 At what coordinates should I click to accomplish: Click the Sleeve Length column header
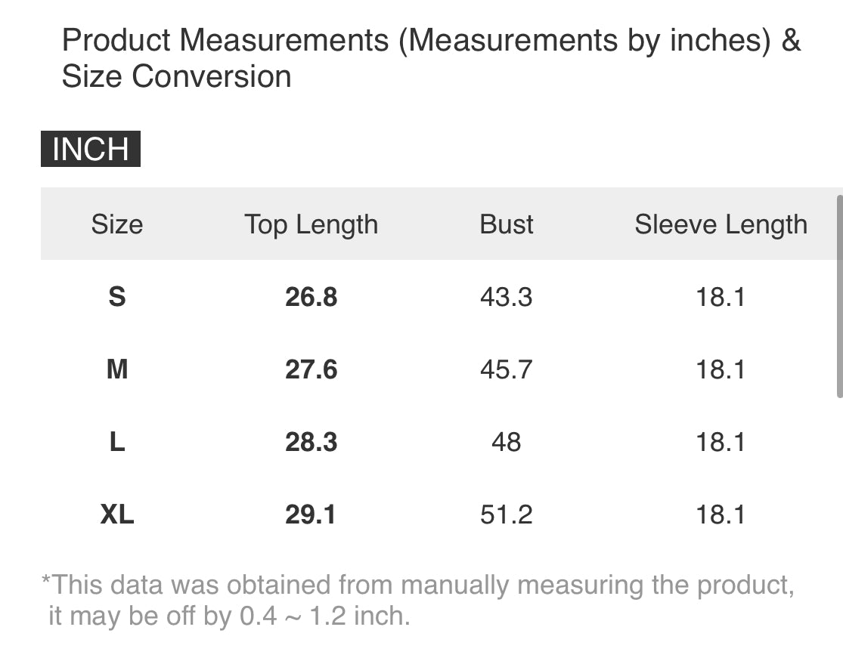coord(721,224)
